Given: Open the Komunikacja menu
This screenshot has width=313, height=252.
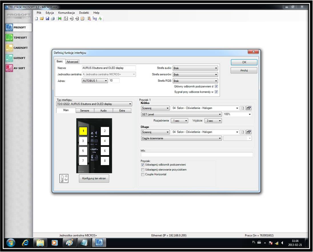Looking at the screenshot, I should [x=66, y=13].
